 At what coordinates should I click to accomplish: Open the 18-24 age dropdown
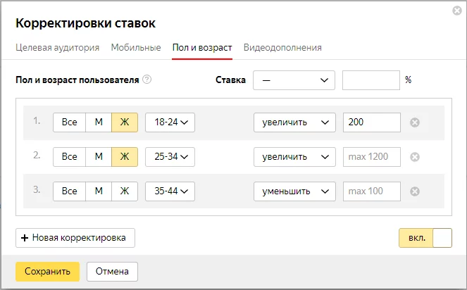point(170,122)
